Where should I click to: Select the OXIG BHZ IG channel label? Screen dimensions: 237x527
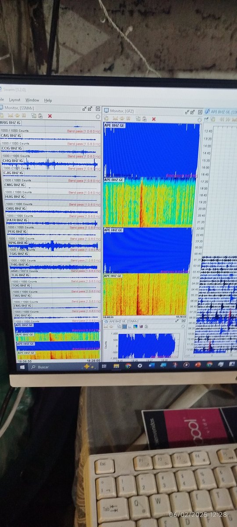pos(16,209)
